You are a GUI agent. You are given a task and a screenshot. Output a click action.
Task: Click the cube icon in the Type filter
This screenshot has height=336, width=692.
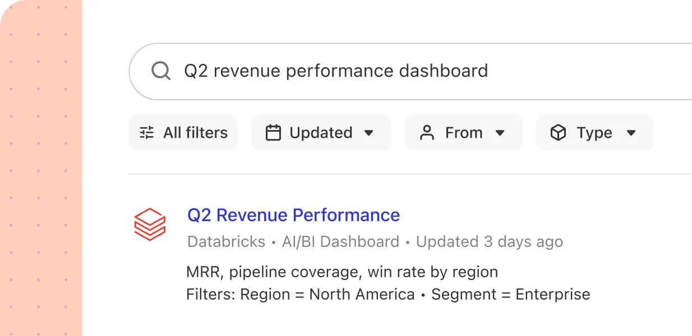pos(559,132)
